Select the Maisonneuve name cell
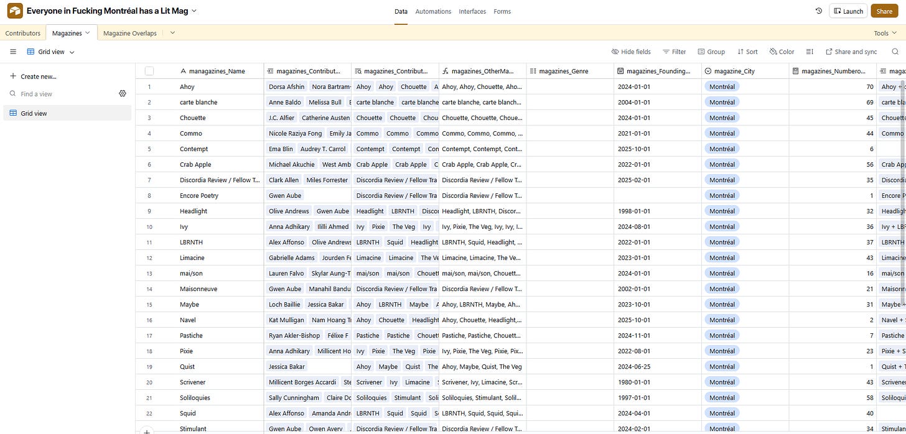 tap(220, 289)
